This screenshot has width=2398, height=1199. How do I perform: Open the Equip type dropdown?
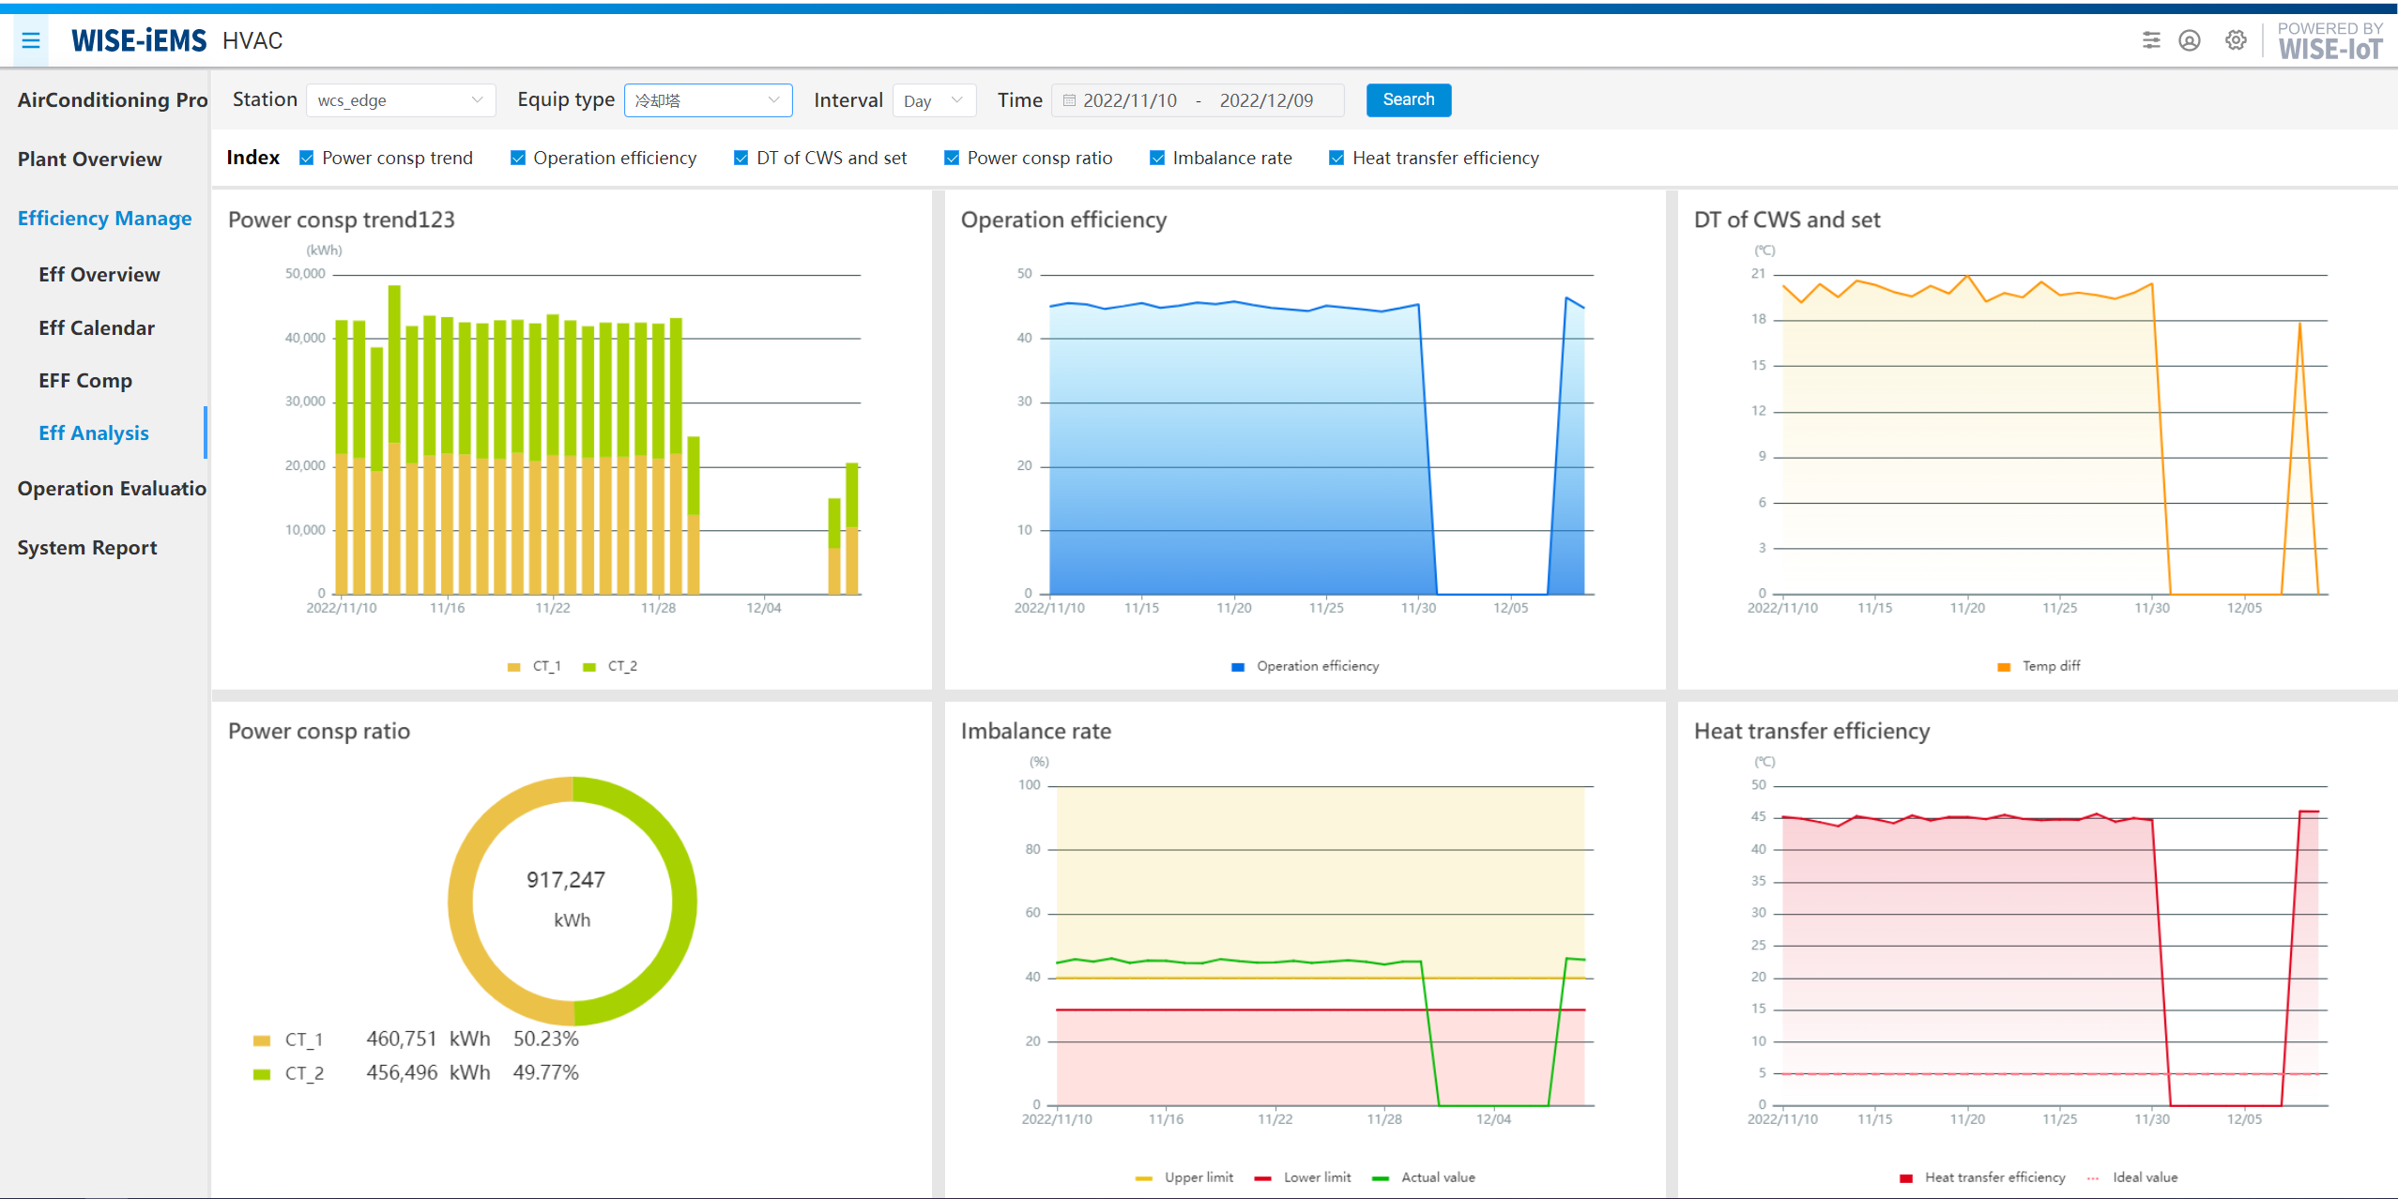tap(708, 100)
